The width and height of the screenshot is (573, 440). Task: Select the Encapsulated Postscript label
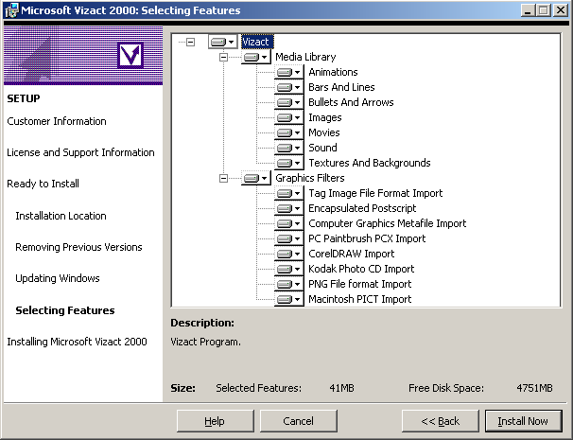coord(362,208)
